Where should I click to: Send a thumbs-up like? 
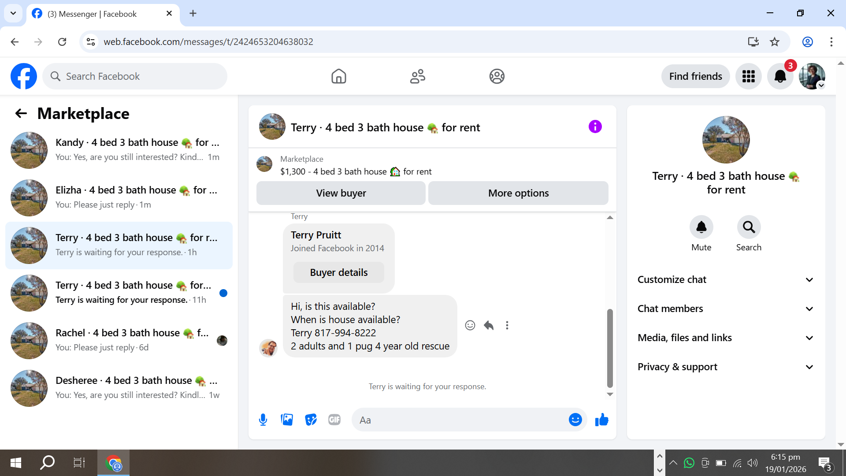click(x=601, y=420)
